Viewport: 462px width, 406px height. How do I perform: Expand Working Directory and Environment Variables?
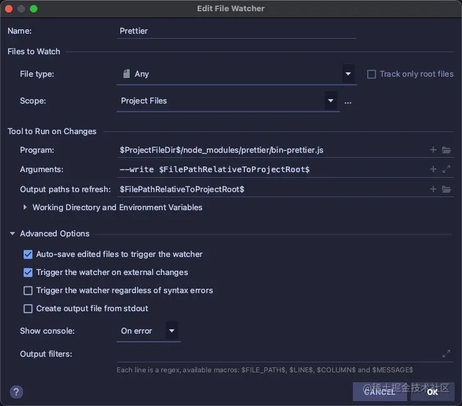25,208
